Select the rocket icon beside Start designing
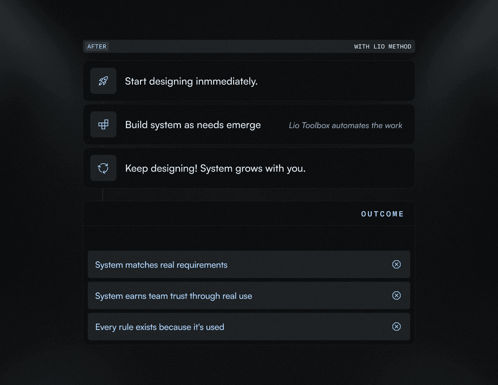The height and width of the screenshot is (385, 498). point(103,81)
